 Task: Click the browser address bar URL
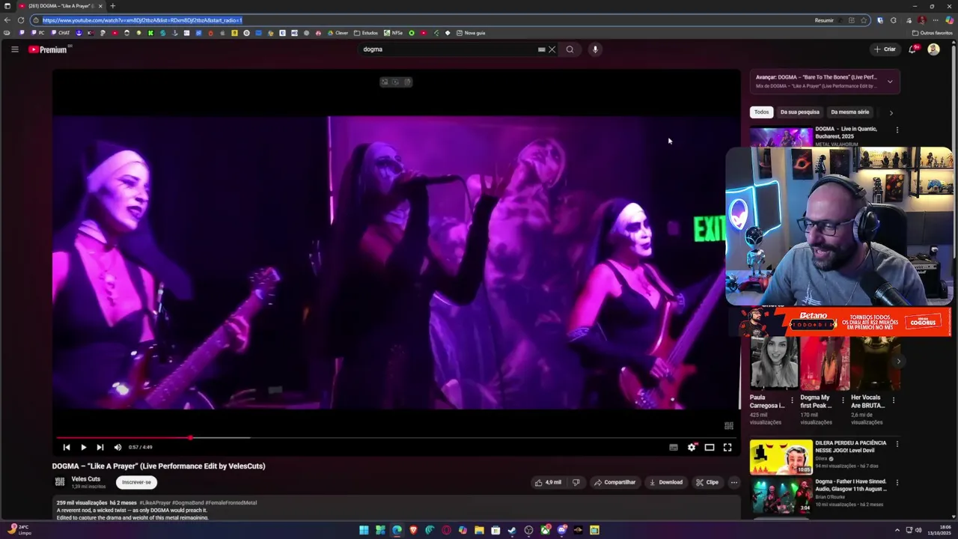[142, 20]
